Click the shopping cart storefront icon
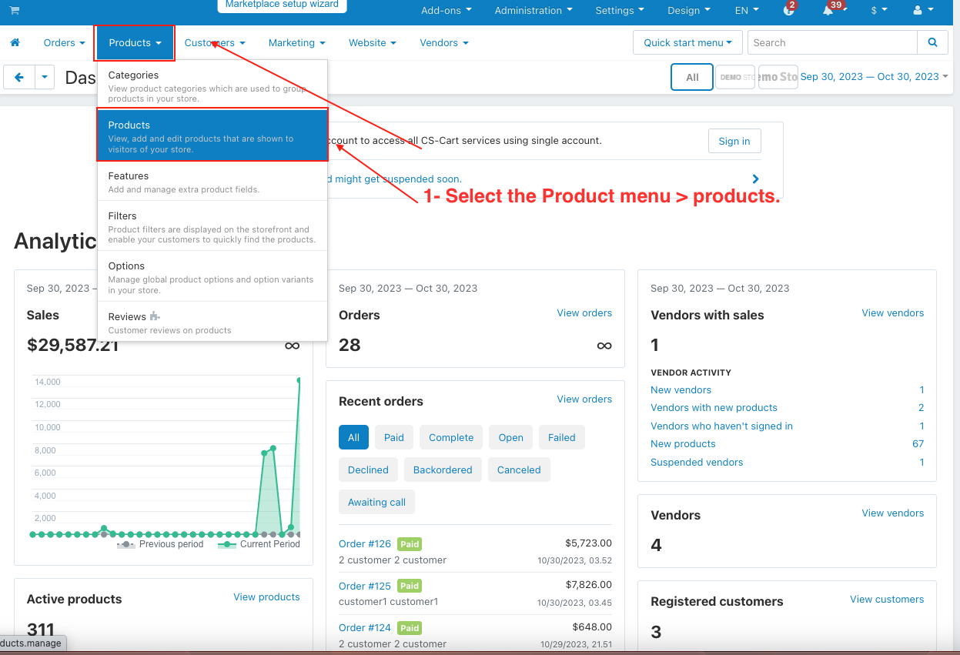This screenshot has width=960, height=655. tap(15, 10)
